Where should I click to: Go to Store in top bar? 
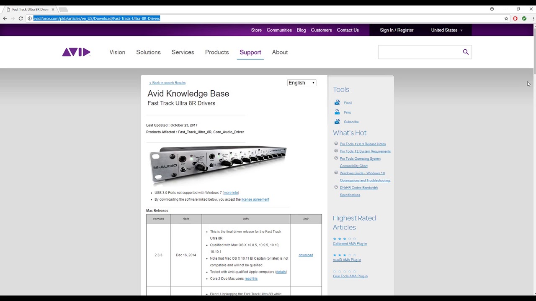point(256,30)
